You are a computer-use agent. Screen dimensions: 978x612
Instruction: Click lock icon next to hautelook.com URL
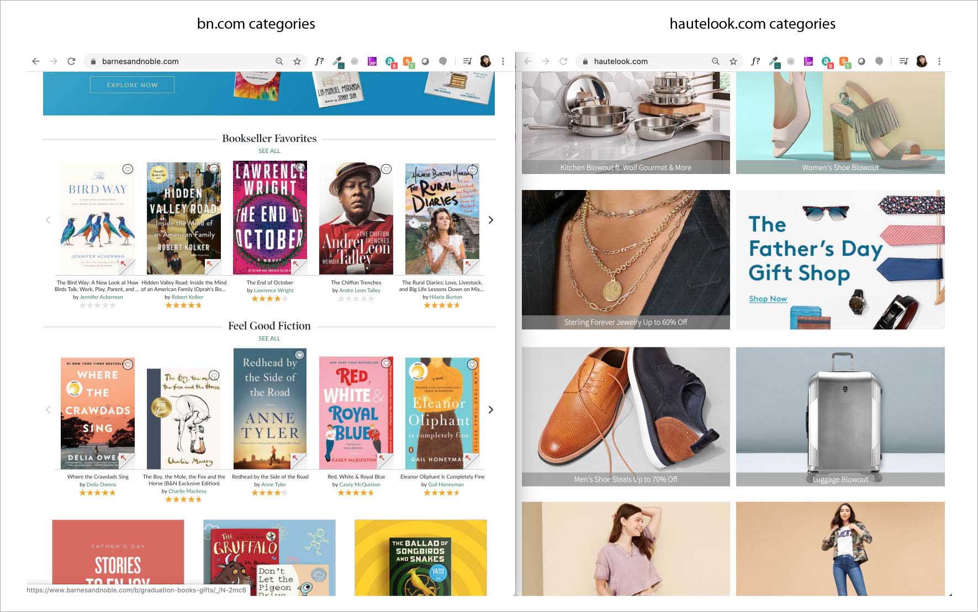[585, 61]
